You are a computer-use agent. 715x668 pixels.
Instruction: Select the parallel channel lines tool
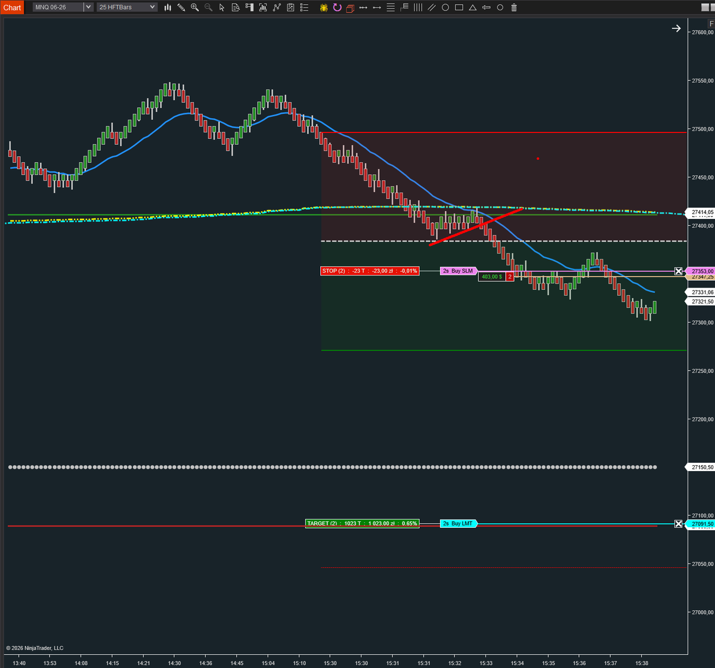click(x=432, y=7)
